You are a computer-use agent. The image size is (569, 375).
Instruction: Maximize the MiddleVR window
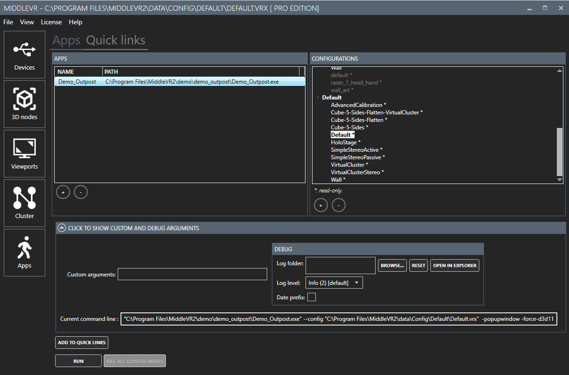[x=545, y=8]
